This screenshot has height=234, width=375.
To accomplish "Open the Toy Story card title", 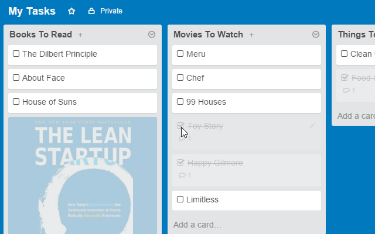I will click(x=205, y=126).
